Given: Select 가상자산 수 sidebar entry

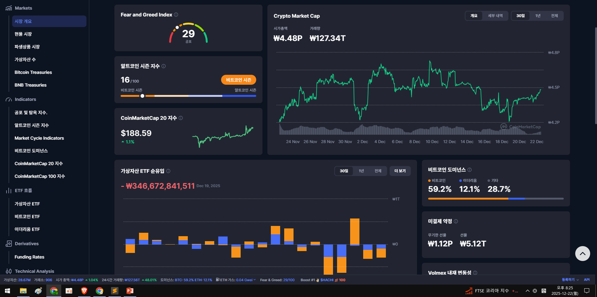Looking at the screenshot, I should point(25,59).
